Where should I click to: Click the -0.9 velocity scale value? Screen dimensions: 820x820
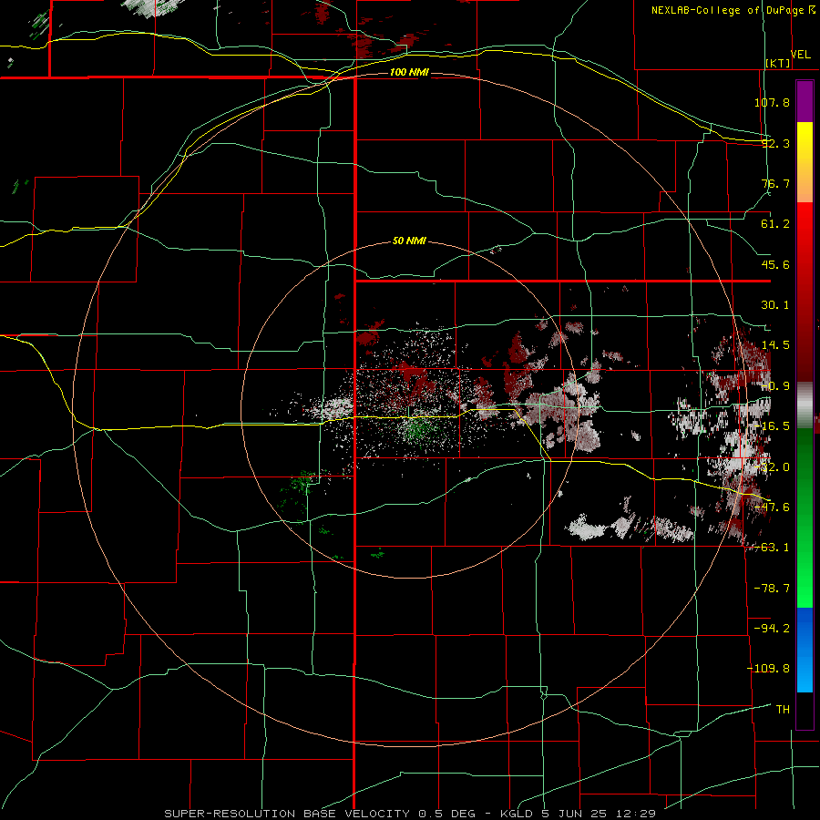pyautogui.click(x=775, y=386)
